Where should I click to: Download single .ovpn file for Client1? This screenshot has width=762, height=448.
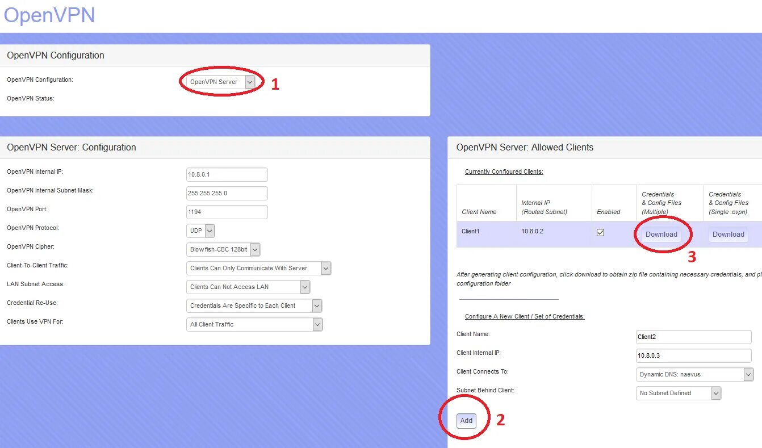pos(728,235)
